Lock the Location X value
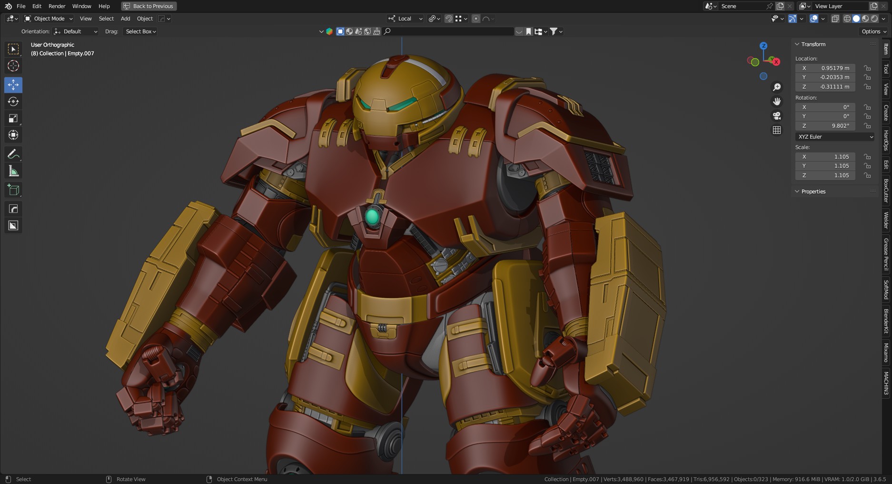The image size is (892, 484). coord(867,68)
